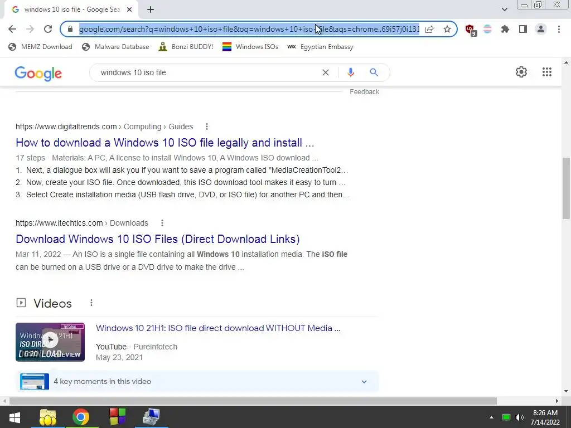Go to Google home via logo

tap(38, 74)
